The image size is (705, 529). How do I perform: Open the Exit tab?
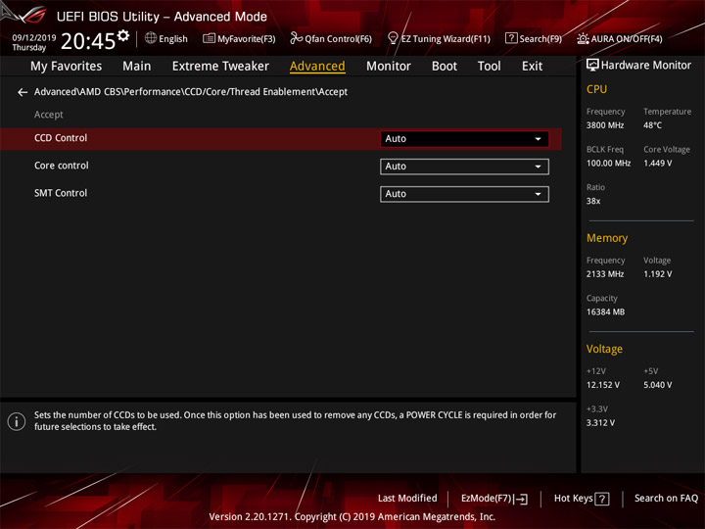532,67
